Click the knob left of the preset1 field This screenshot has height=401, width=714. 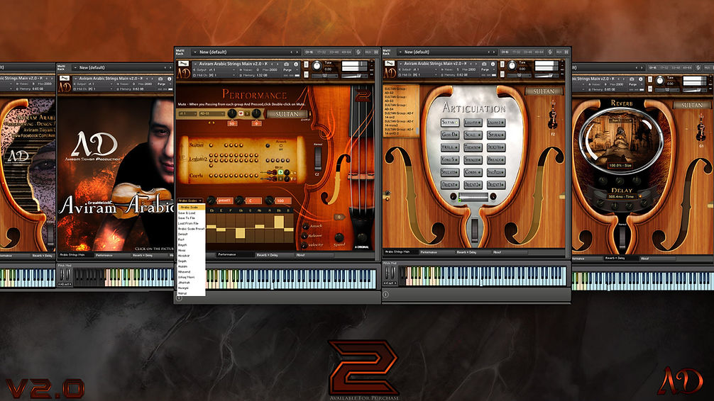[x=212, y=200]
